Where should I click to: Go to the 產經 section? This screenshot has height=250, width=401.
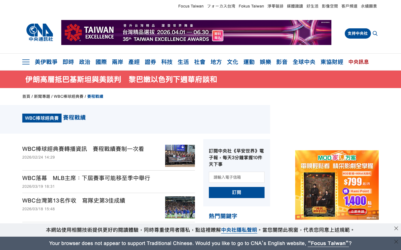(x=134, y=62)
